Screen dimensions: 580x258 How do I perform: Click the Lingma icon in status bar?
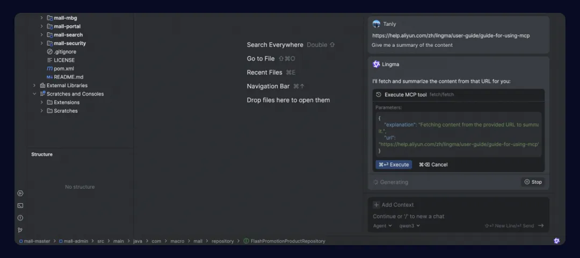coord(557,241)
